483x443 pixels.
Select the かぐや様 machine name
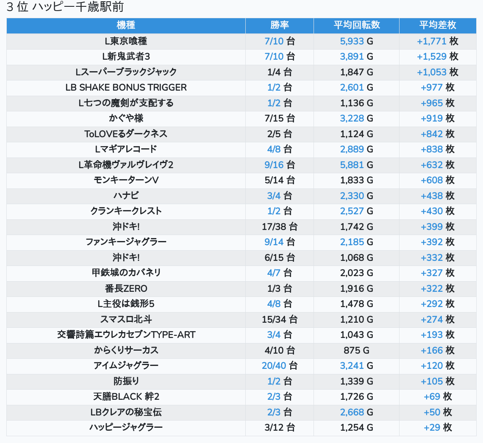point(126,119)
